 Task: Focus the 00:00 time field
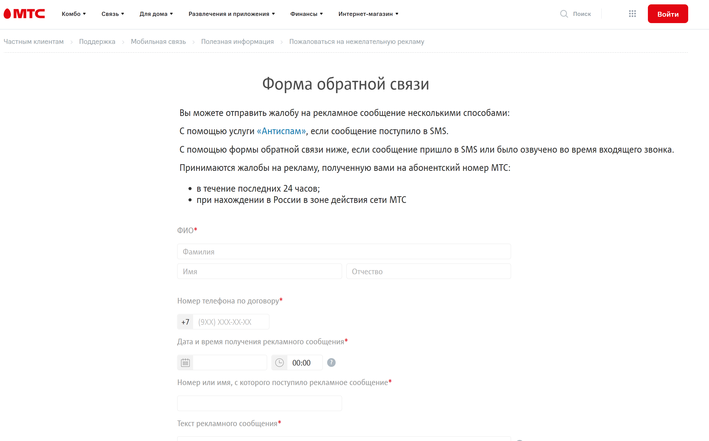tap(305, 362)
